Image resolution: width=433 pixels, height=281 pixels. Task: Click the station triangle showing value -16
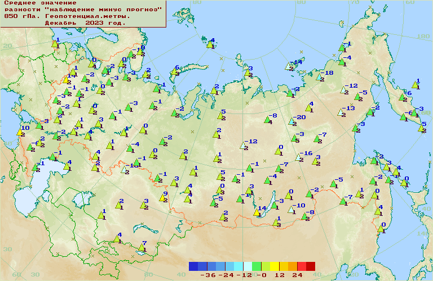tap(298, 157)
